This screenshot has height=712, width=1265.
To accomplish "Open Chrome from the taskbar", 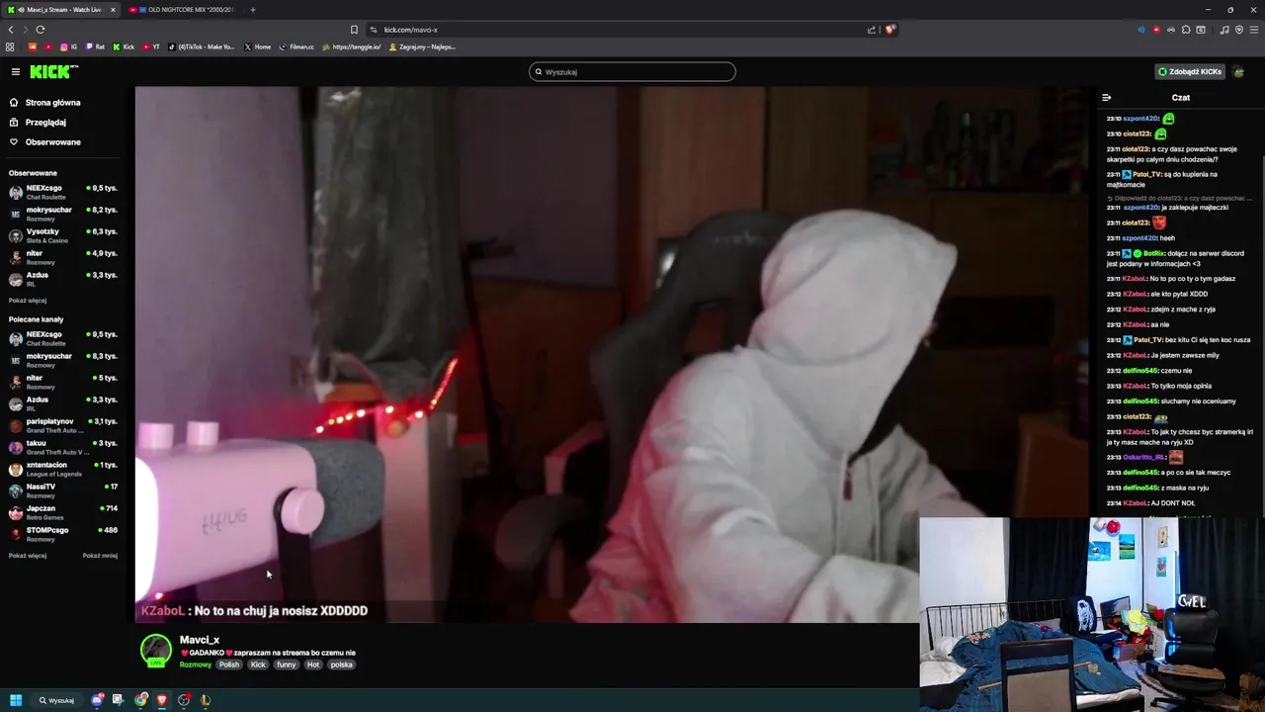I will [140, 700].
